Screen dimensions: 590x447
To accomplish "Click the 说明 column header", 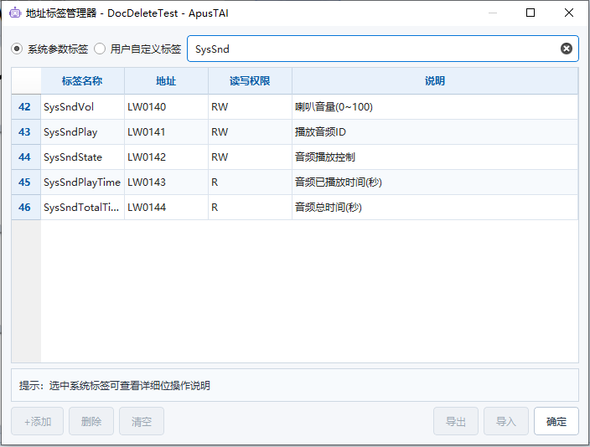I will [435, 81].
